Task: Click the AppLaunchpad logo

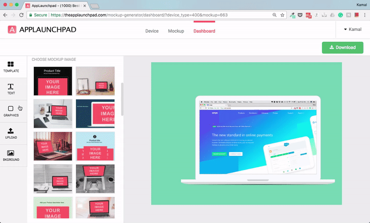Action: (x=42, y=30)
